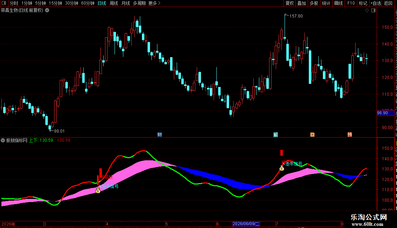
Task: Click the 解 unlock event marker
Action: click(276, 134)
